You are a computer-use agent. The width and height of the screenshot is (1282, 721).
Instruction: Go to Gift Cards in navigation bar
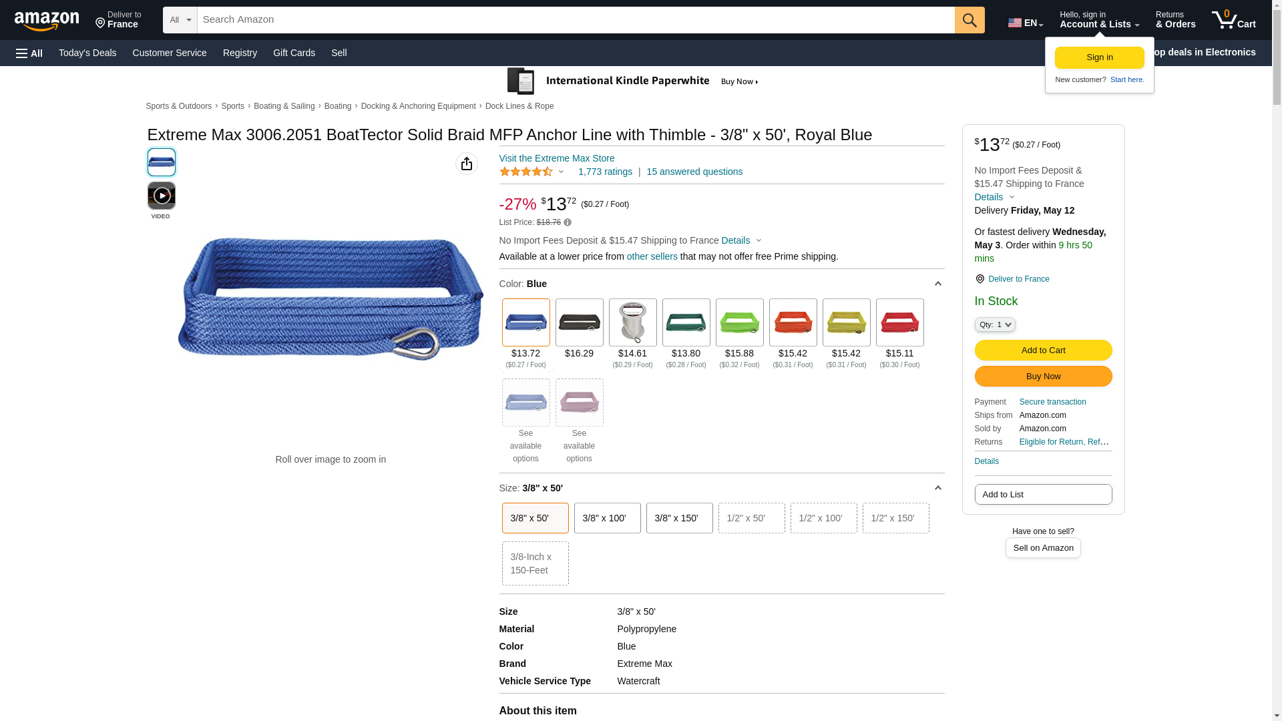click(294, 53)
